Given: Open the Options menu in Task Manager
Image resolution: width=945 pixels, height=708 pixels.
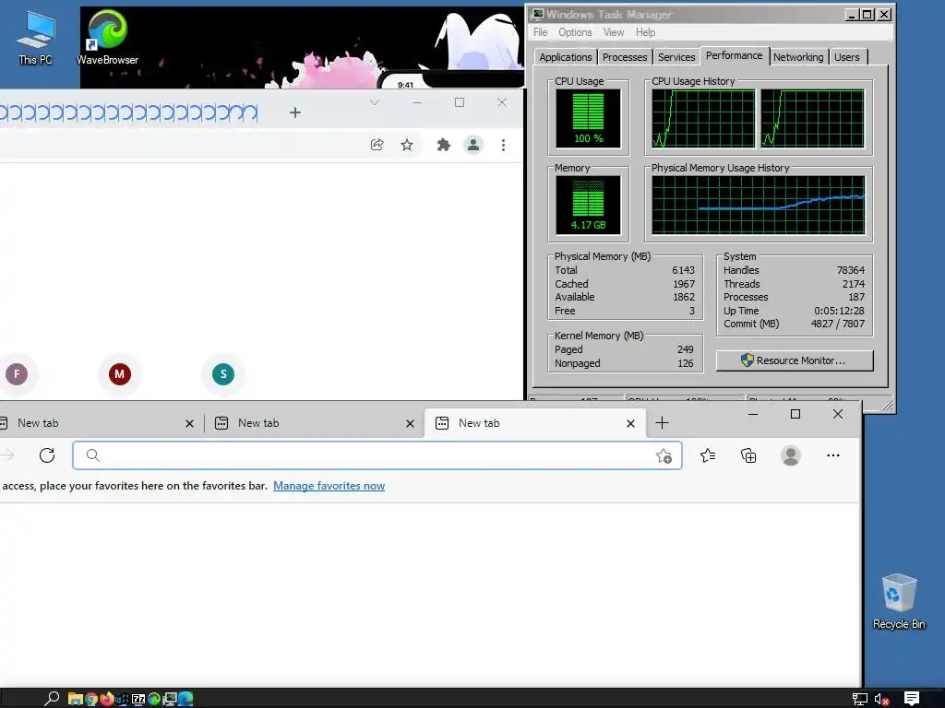Looking at the screenshot, I should pyautogui.click(x=574, y=32).
